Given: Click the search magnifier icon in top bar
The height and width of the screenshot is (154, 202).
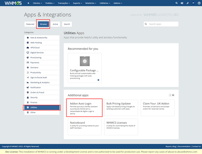Looking at the screenshot, I should 176,3.
